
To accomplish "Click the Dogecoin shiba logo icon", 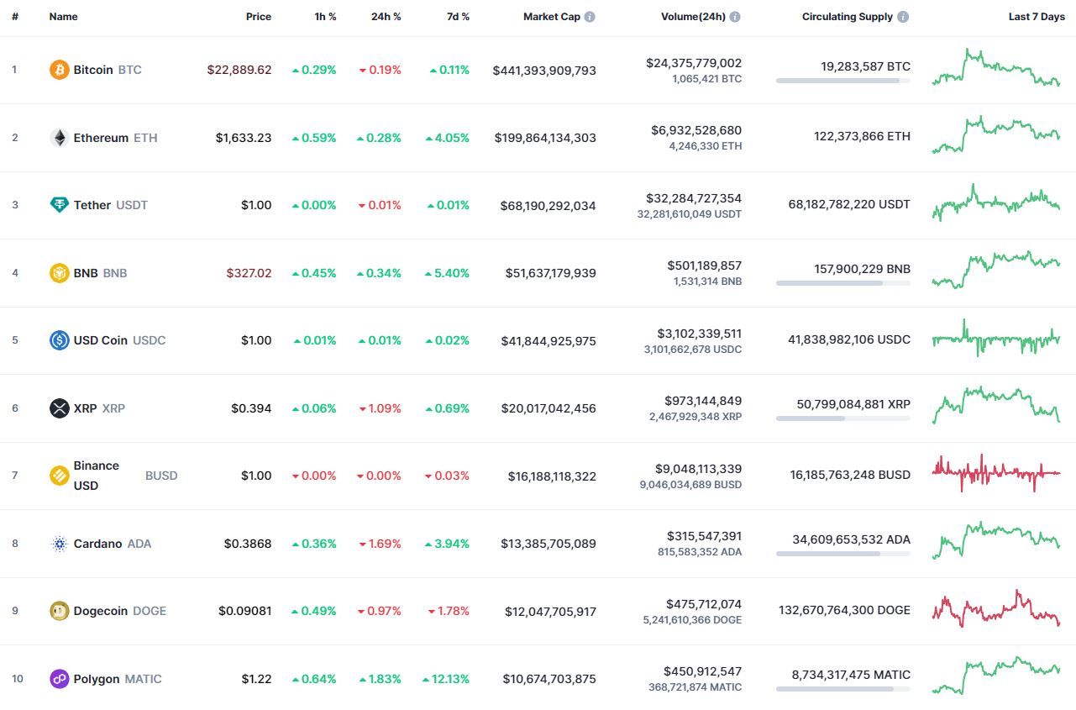I will pyautogui.click(x=59, y=611).
